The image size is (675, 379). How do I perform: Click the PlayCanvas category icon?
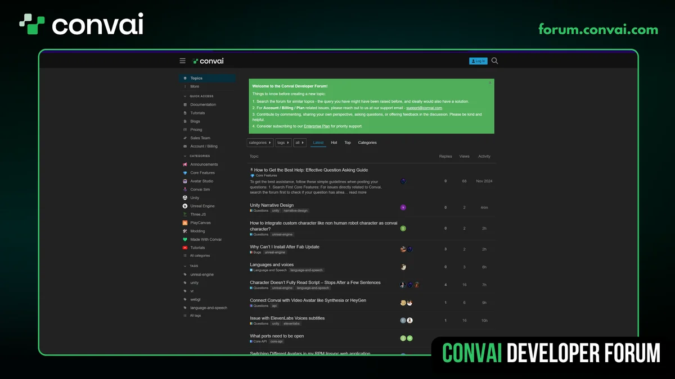(185, 223)
